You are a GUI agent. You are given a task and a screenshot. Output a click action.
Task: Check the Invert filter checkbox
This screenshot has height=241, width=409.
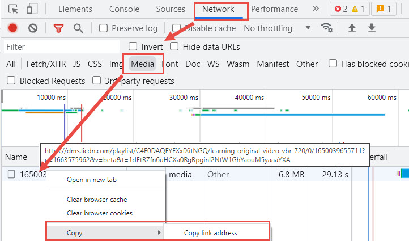click(x=133, y=46)
